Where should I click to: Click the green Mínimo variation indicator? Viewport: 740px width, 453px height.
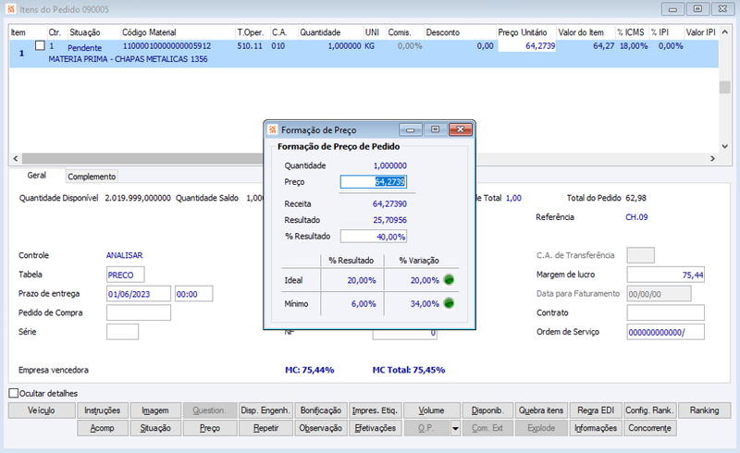pos(449,303)
